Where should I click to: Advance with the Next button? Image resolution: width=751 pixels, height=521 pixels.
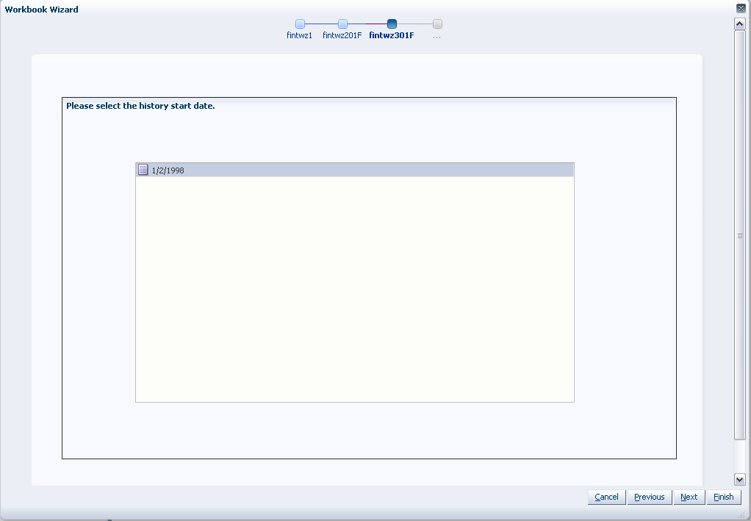pos(689,497)
